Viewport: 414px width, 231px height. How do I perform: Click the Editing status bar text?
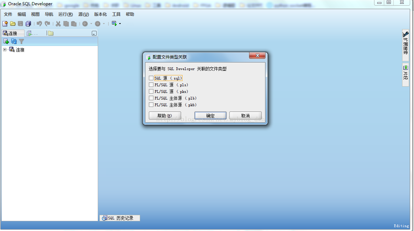coord(401,226)
